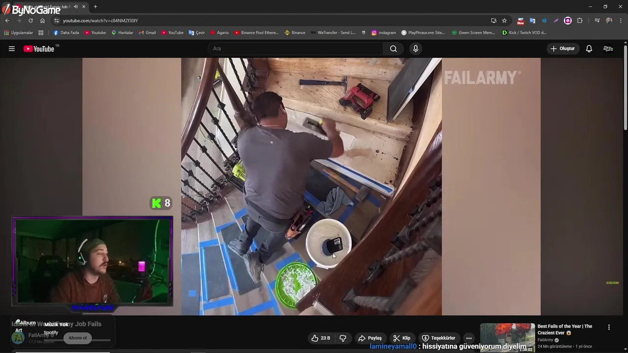The width and height of the screenshot is (628, 353).
Task: Open Binance Pool Ethereum bookmark
Action: point(256,33)
